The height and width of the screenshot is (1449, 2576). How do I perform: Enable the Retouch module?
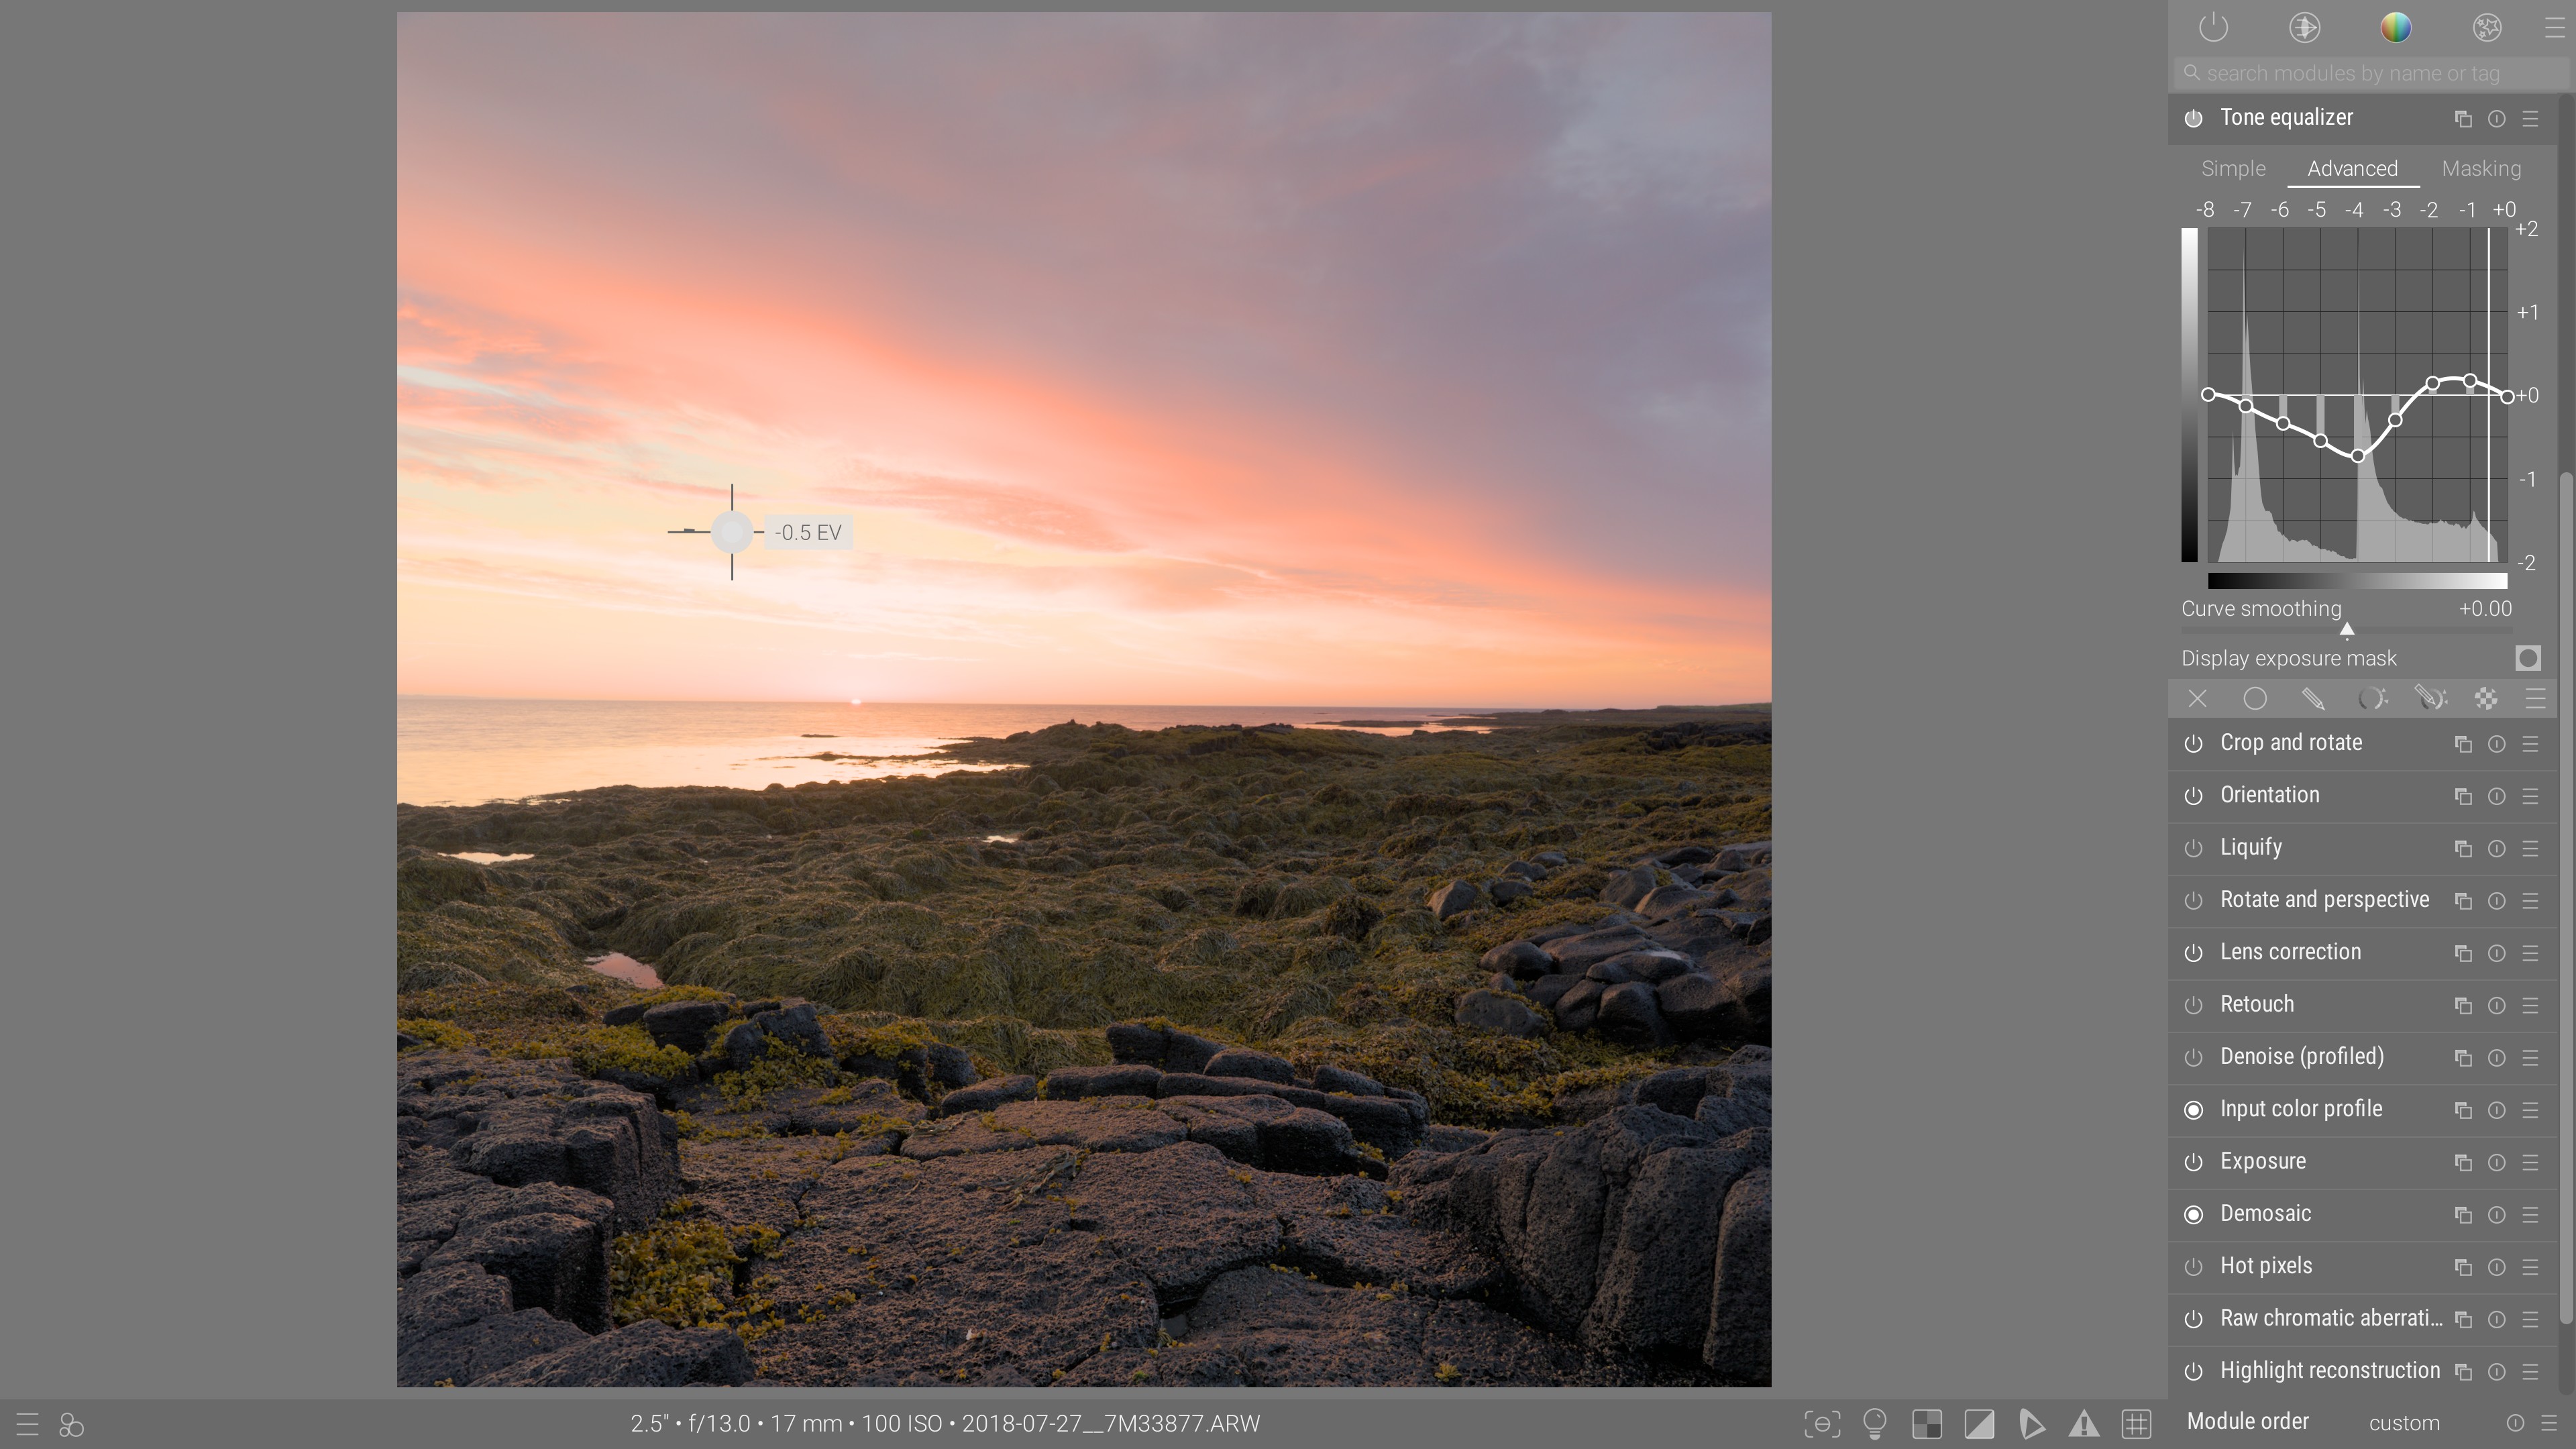point(2193,1005)
